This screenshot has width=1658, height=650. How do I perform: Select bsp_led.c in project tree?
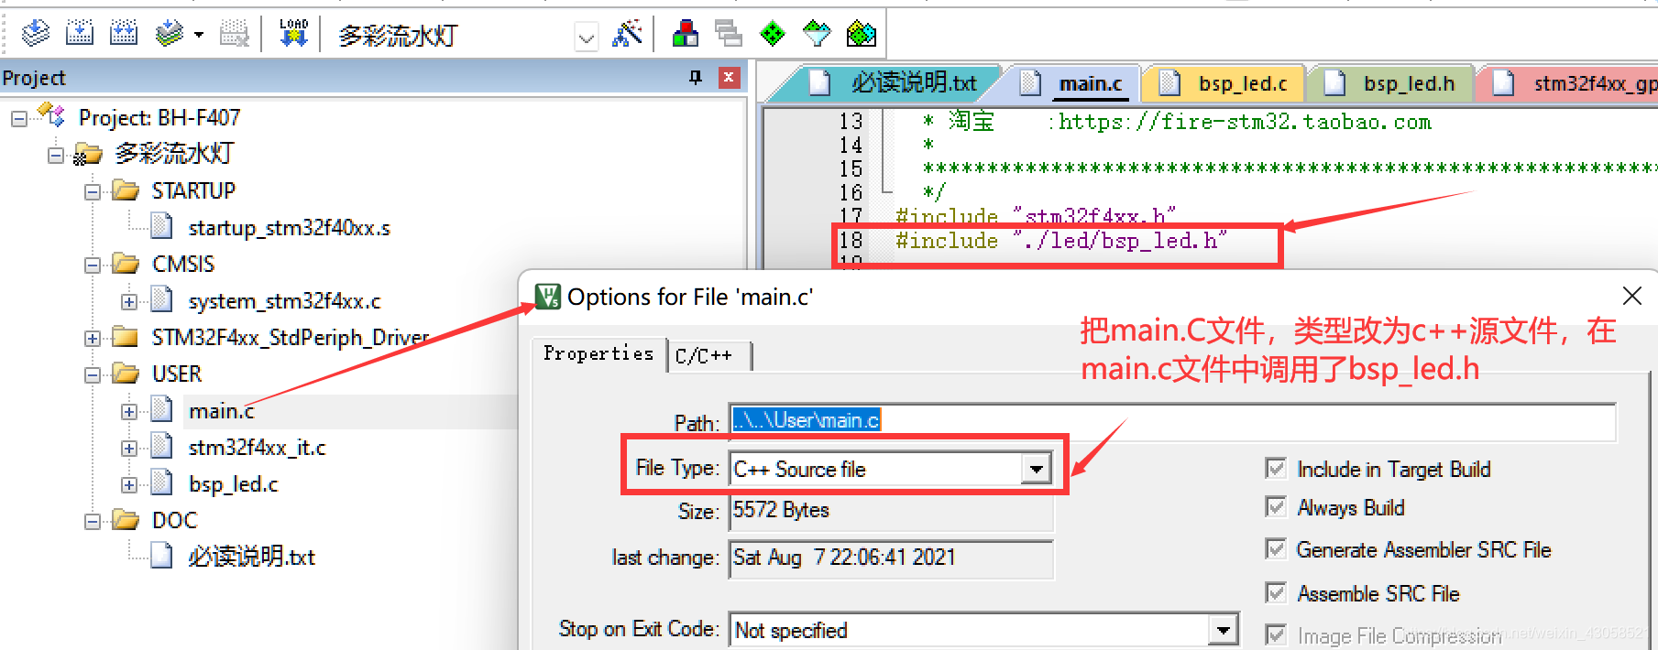pyautogui.click(x=233, y=484)
